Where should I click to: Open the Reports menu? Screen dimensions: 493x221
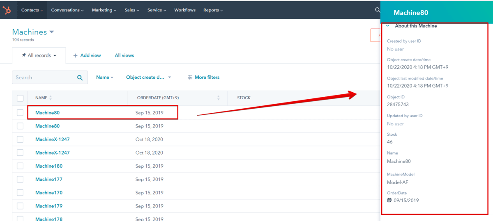tap(213, 10)
